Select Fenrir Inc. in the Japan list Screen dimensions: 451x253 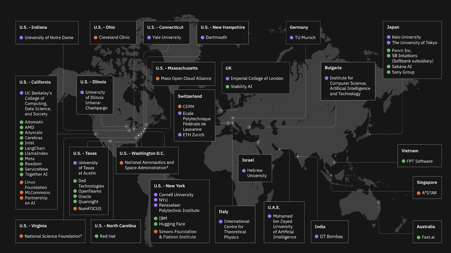point(399,50)
